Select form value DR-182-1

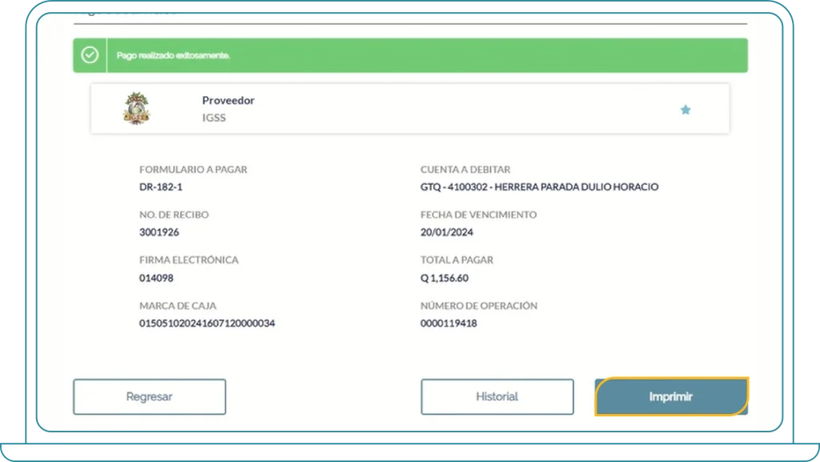[160, 187]
